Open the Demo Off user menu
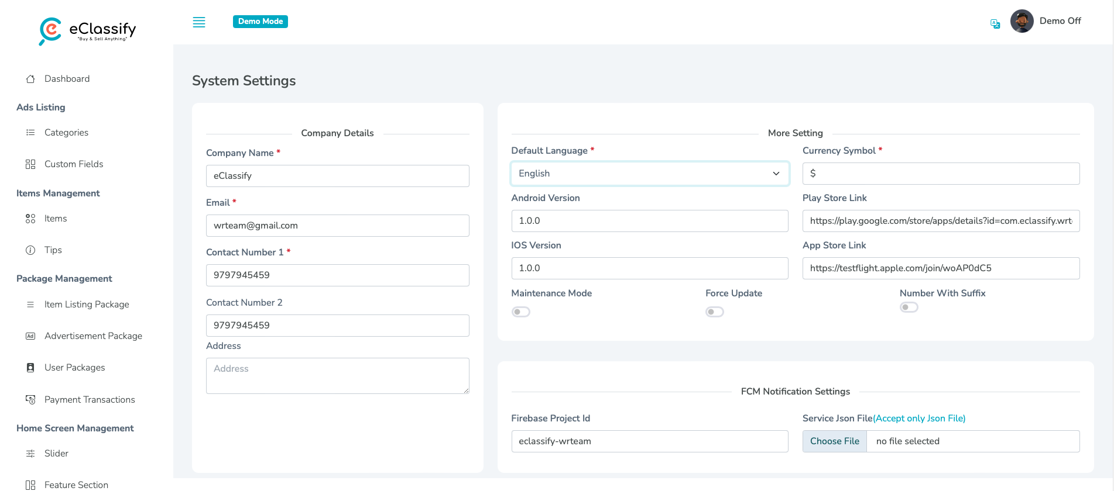This screenshot has width=1114, height=491. click(1060, 21)
